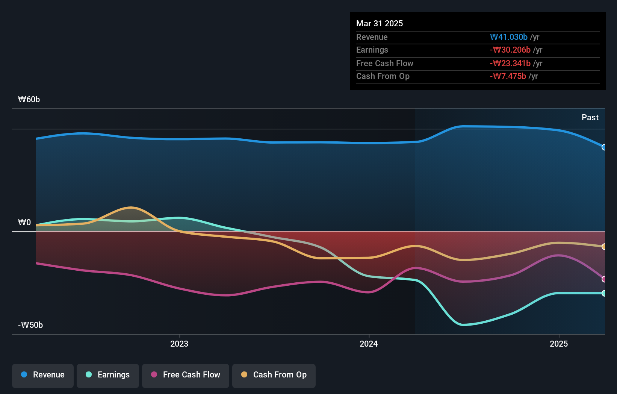Click the Cash From Op end-point marker
This screenshot has width=617, height=394.
coord(604,247)
